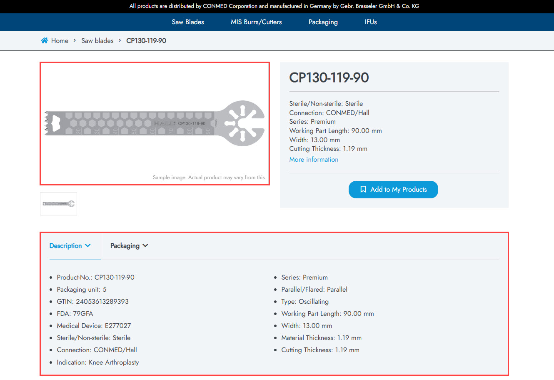Image resolution: width=554 pixels, height=380 pixels.
Task: Click the CP130-119-90 product title heading
Action: (329, 77)
